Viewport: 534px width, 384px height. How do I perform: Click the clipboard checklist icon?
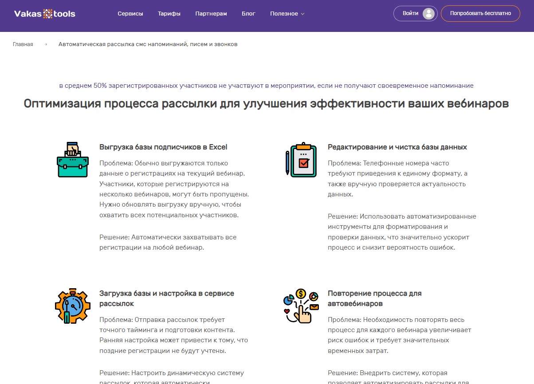(x=301, y=160)
